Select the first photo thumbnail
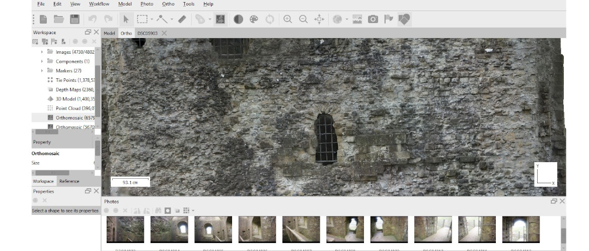Screen dimensions: 589x251 pyautogui.click(x=125, y=229)
